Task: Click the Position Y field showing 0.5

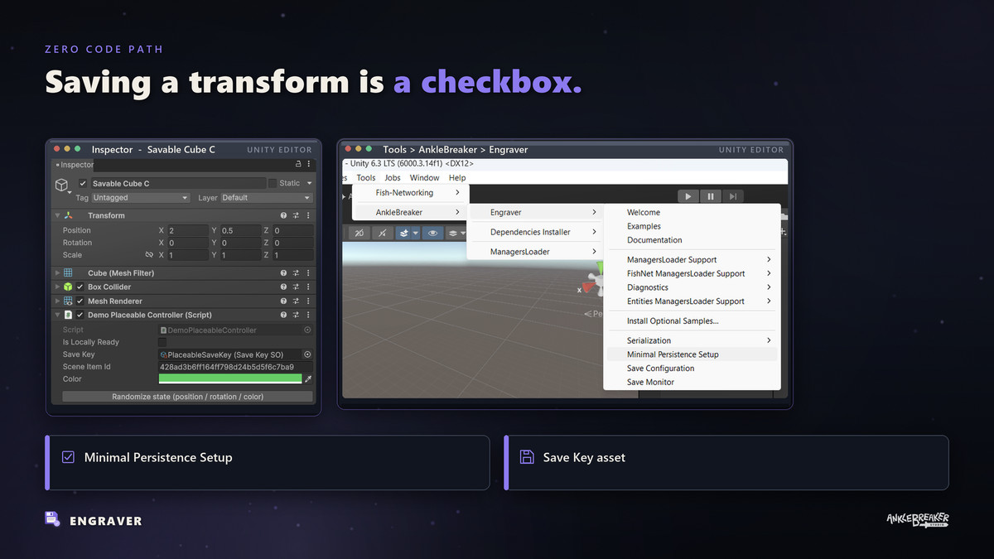Action: 241,230
